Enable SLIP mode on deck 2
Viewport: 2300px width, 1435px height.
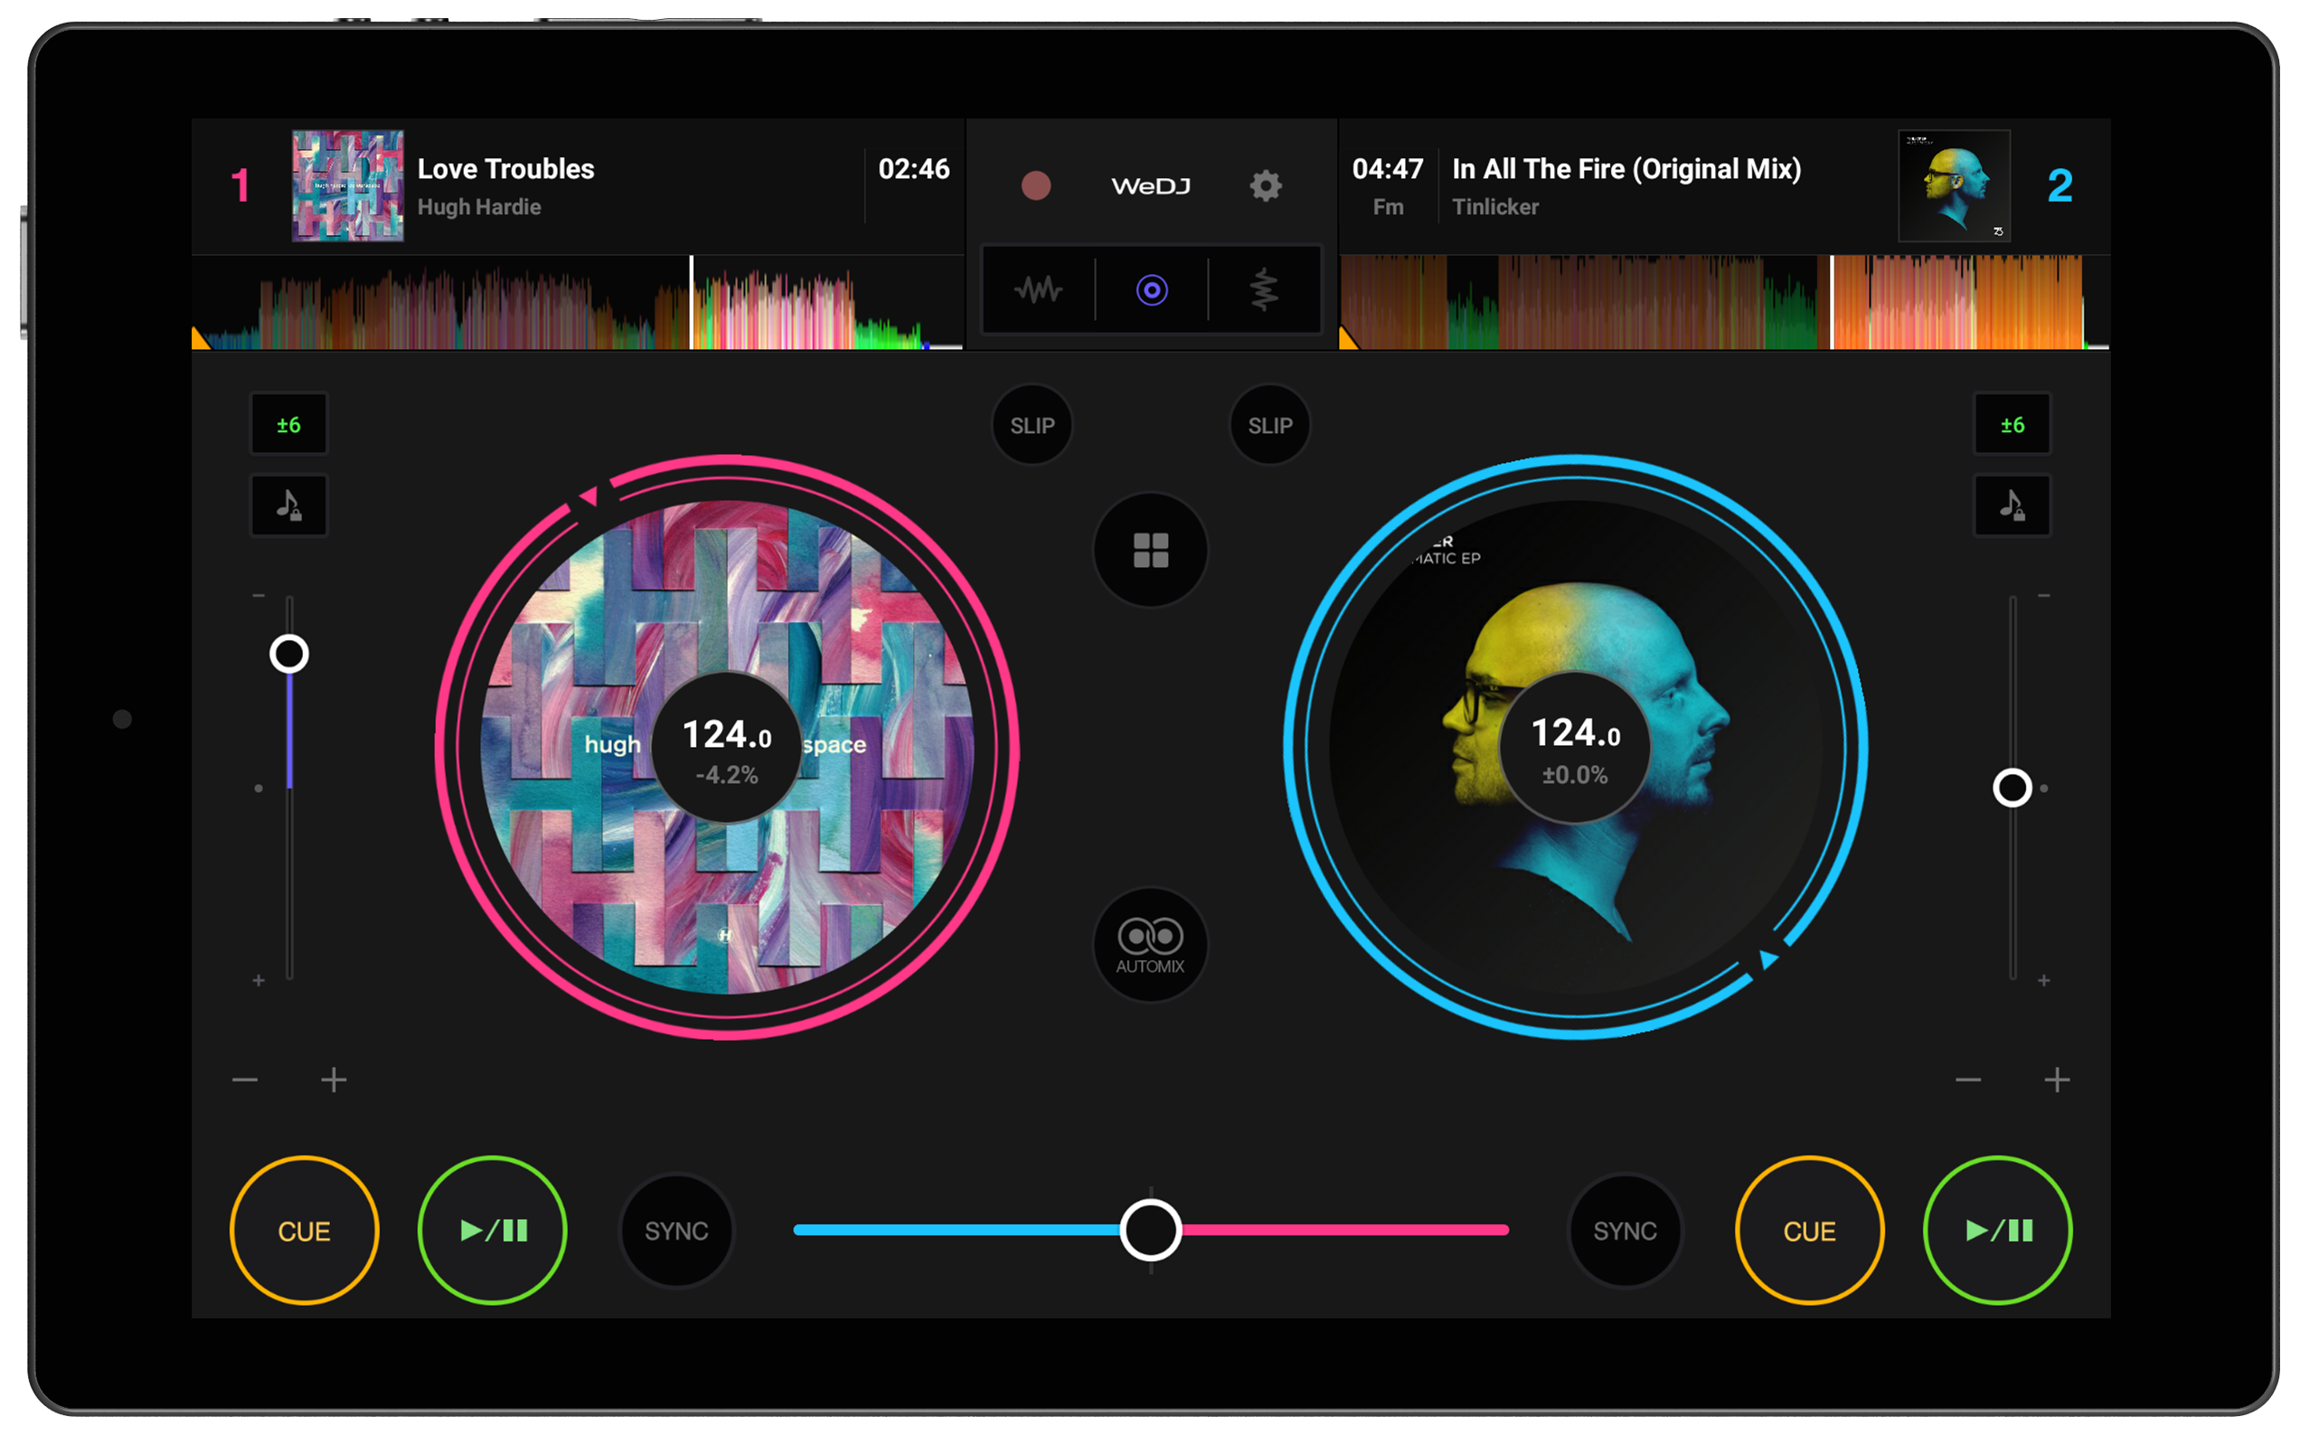[1269, 425]
